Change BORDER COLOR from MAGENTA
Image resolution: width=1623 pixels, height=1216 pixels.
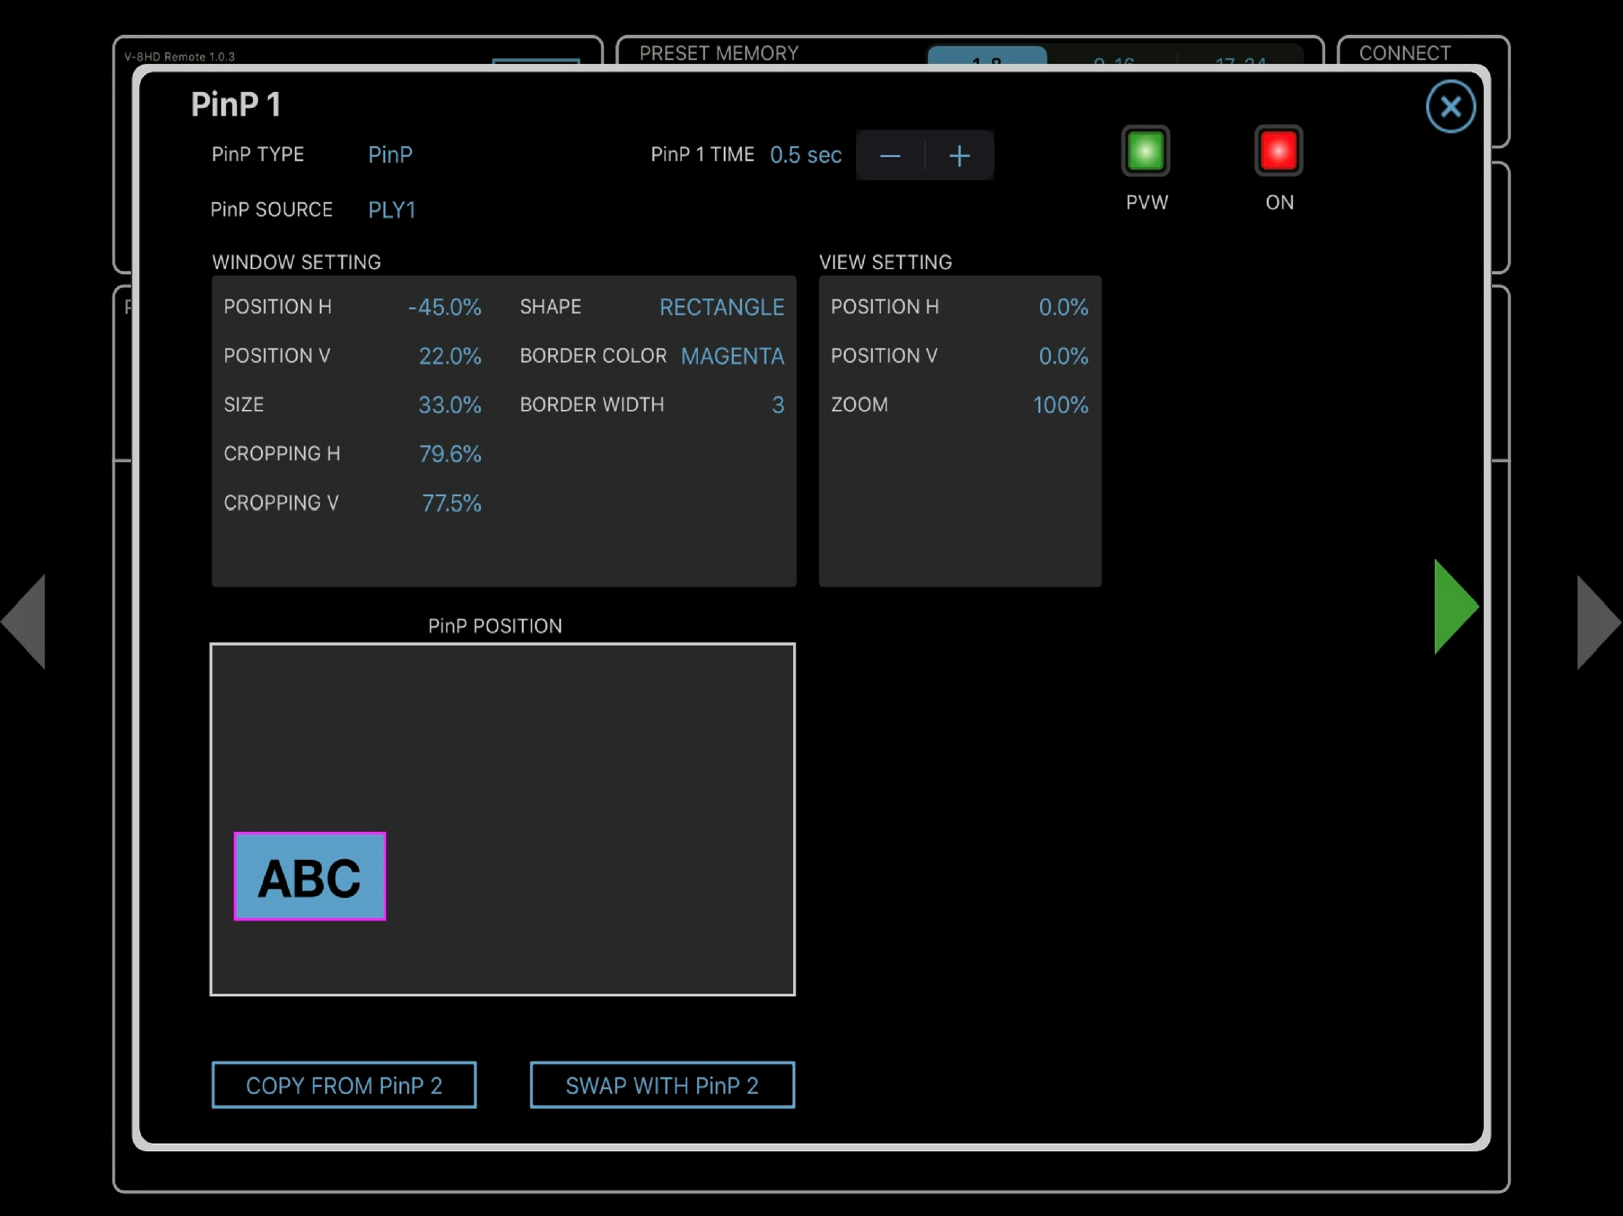pyautogui.click(x=731, y=356)
